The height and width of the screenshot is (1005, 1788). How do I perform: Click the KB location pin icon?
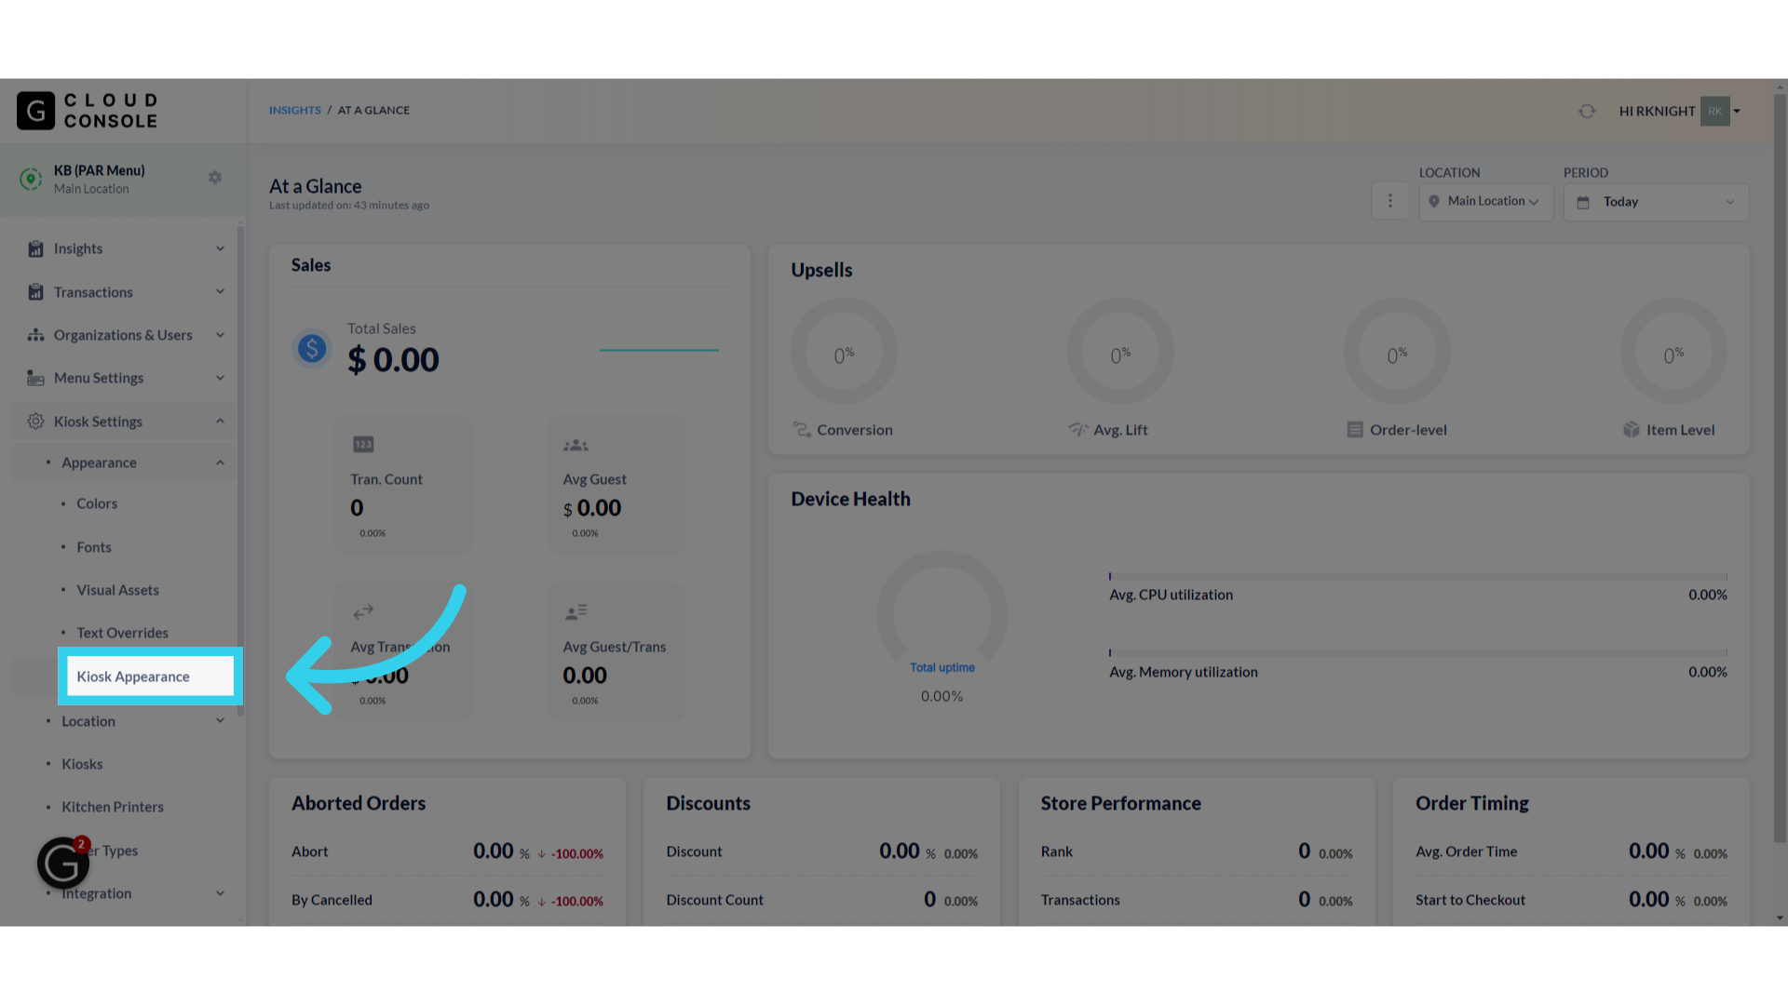[31, 179]
